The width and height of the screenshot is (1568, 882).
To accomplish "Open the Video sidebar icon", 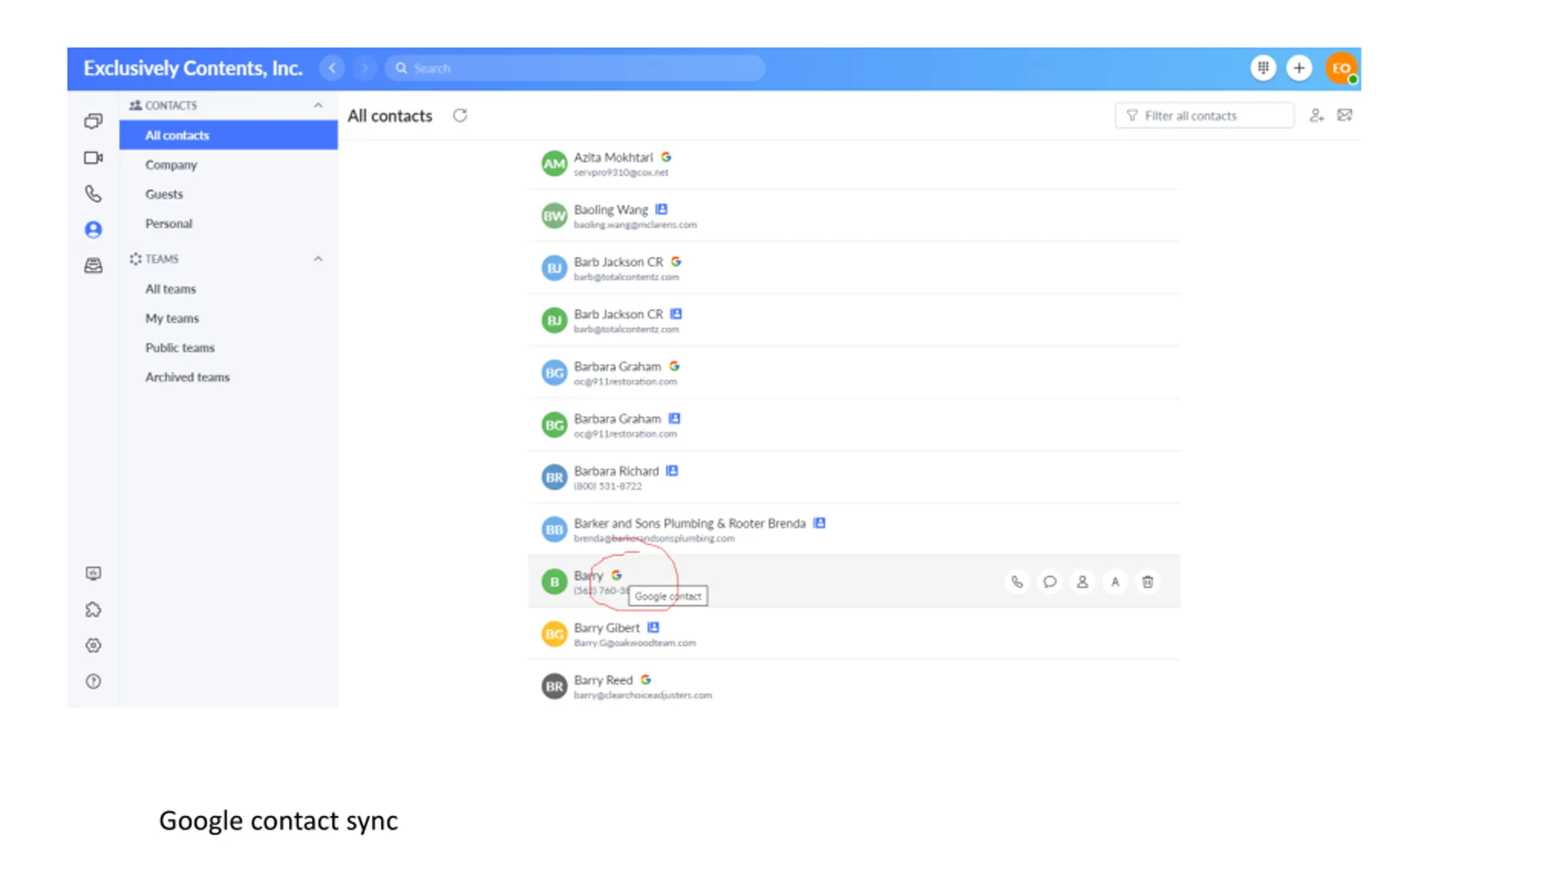I will (x=93, y=158).
